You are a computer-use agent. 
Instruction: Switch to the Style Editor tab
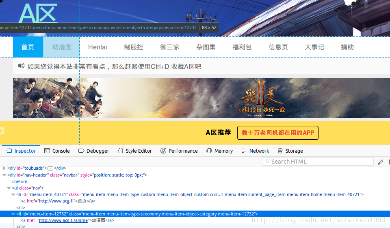pos(135,151)
